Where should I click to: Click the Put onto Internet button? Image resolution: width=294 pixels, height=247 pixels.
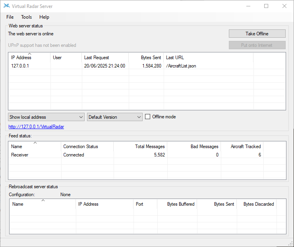(257, 45)
